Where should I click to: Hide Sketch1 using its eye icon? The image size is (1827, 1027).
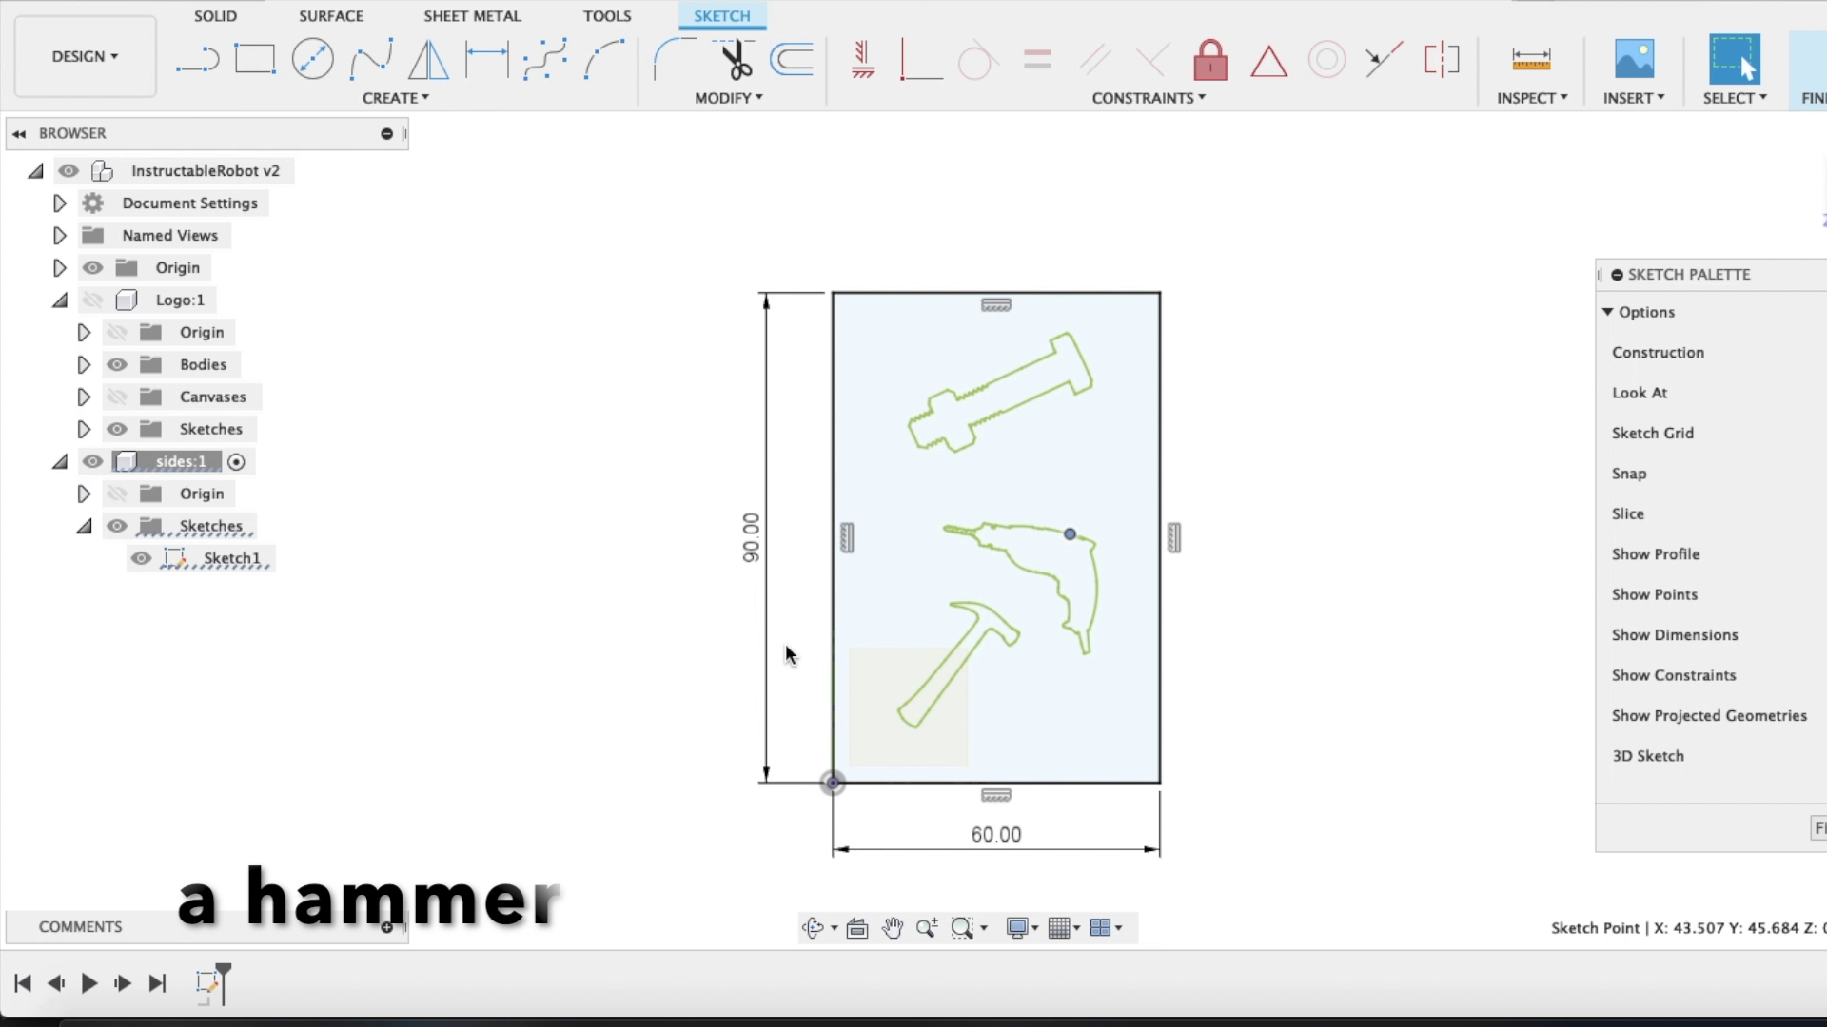(141, 558)
